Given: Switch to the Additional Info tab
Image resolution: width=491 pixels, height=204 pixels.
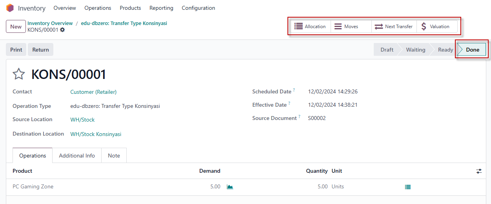Looking at the screenshot, I should pyautogui.click(x=77, y=156).
